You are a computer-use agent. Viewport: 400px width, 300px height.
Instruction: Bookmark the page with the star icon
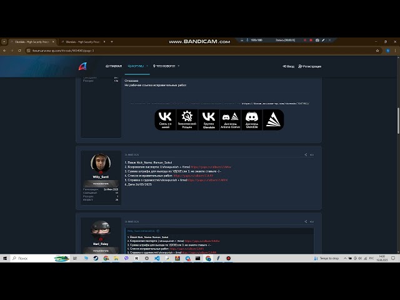(377, 51)
